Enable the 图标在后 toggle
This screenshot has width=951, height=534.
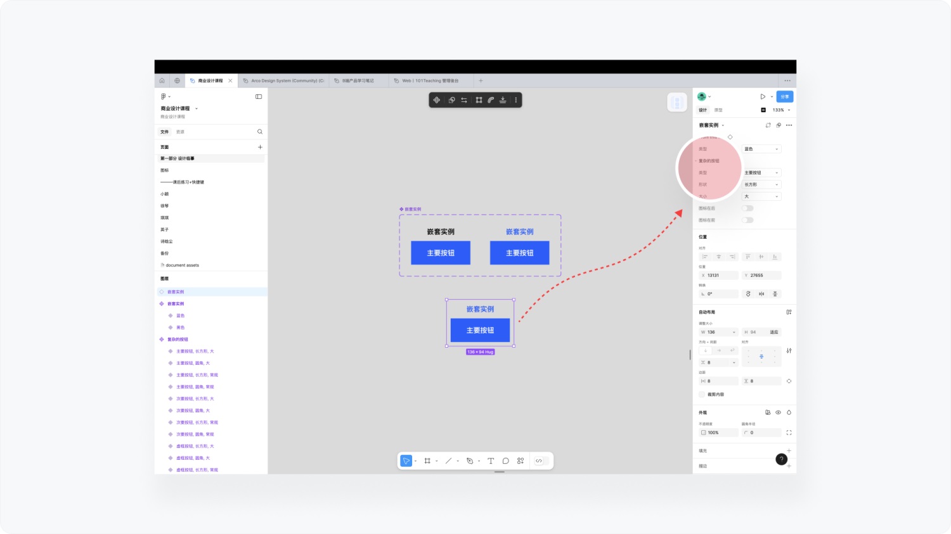pyautogui.click(x=747, y=208)
